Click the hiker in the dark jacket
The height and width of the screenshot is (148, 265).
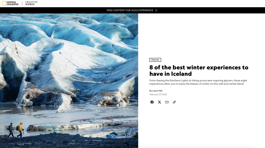coord(11,130)
